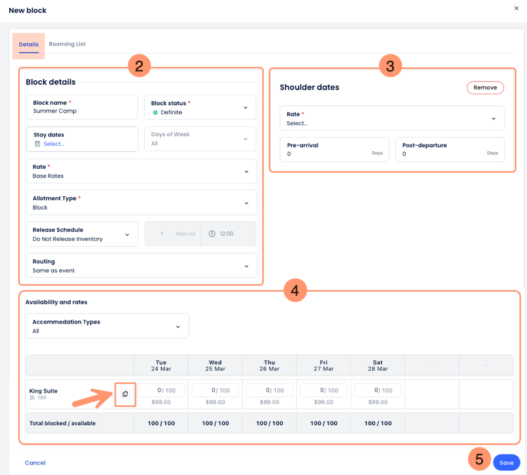This screenshot has width=527, height=475.
Task: Select the Details tab
Action: click(x=29, y=45)
